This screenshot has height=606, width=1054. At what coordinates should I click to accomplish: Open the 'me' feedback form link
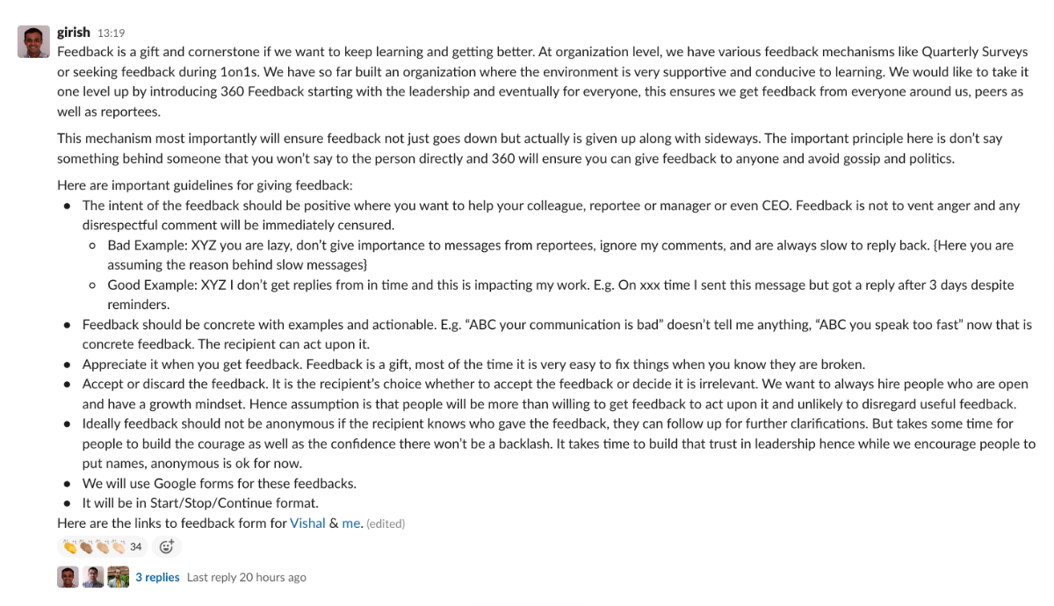pyautogui.click(x=351, y=523)
